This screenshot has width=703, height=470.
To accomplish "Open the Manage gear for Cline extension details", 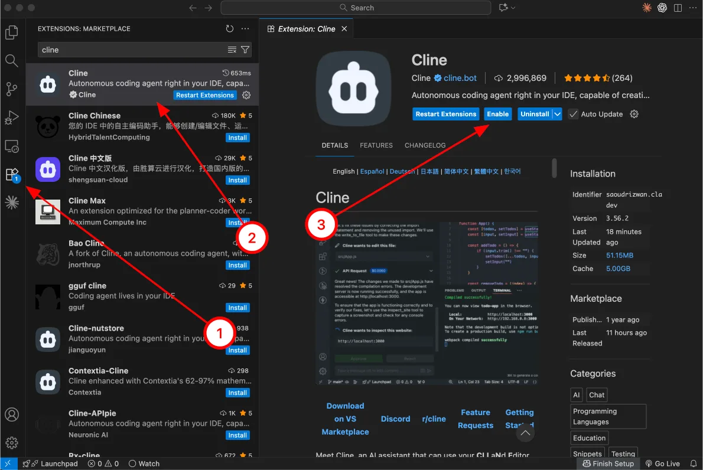I will pos(634,114).
